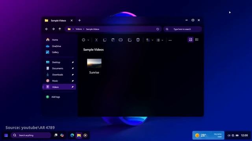Image resolution: width=252 pixels, height=141 pixels.
Task: Open File Explorer from taskbar
Action: coord(79,136)
